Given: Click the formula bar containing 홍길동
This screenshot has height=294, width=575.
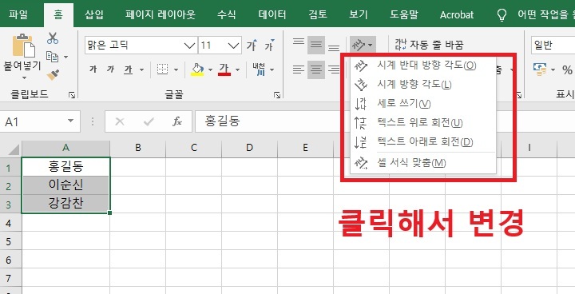Looking at the screenshot, I should click(385, 121).
